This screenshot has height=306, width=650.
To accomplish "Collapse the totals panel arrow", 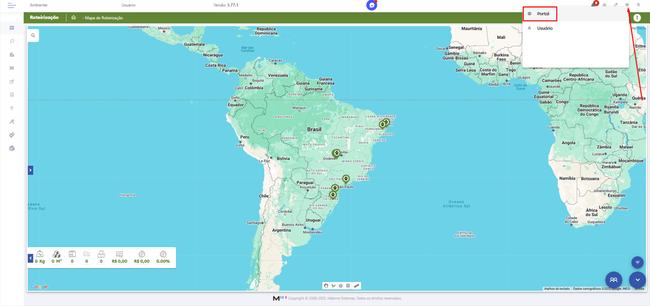I will coord(30,258).
